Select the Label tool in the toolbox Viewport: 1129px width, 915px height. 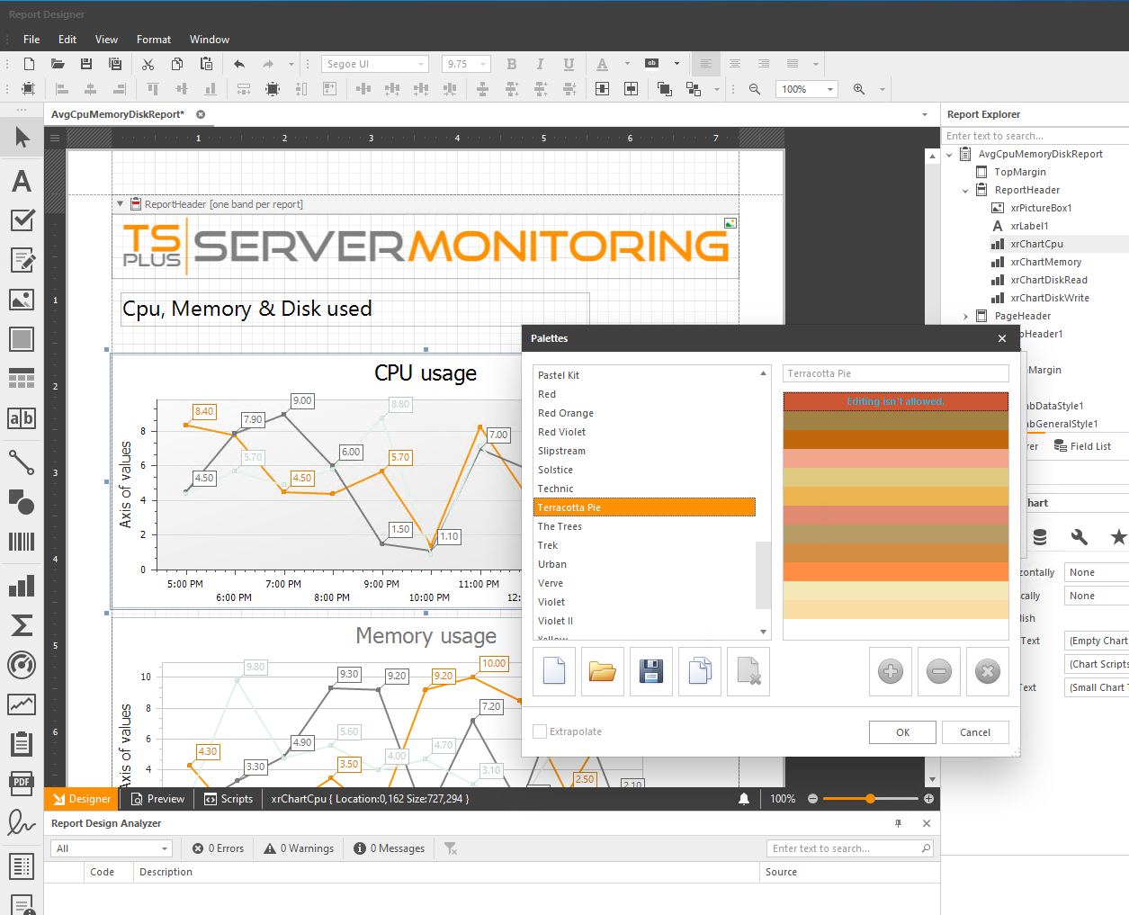pyautogui.click(x=22, y=182)
